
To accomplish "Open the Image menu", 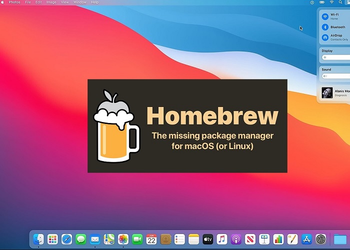I will 51,2.
